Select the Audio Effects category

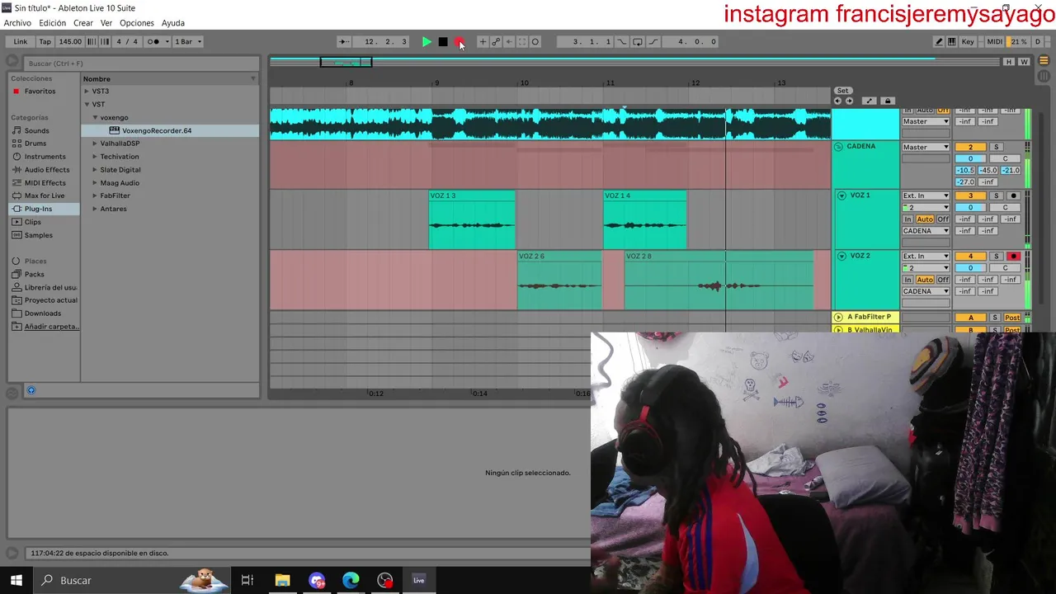47,170
